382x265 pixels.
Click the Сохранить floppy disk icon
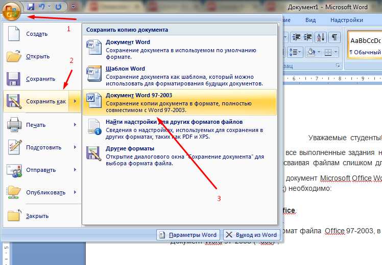click(13, 79)
